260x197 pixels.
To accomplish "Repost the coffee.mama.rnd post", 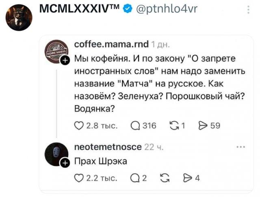I will (x=175, y=126).
